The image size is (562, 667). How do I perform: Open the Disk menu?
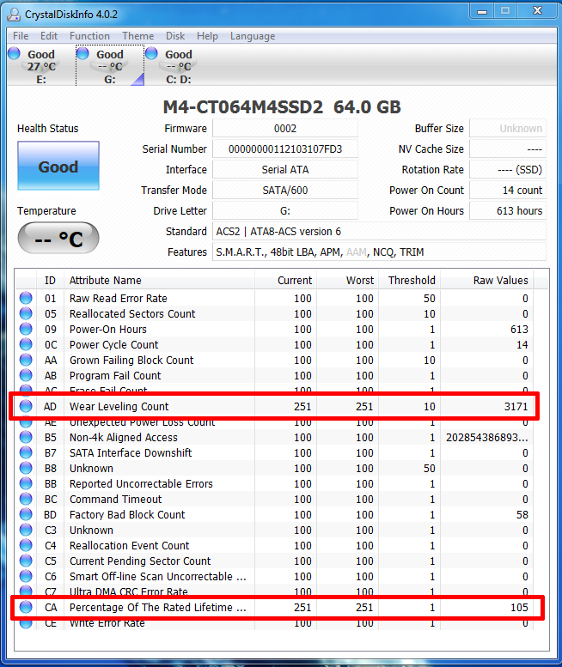pos(175,36)
